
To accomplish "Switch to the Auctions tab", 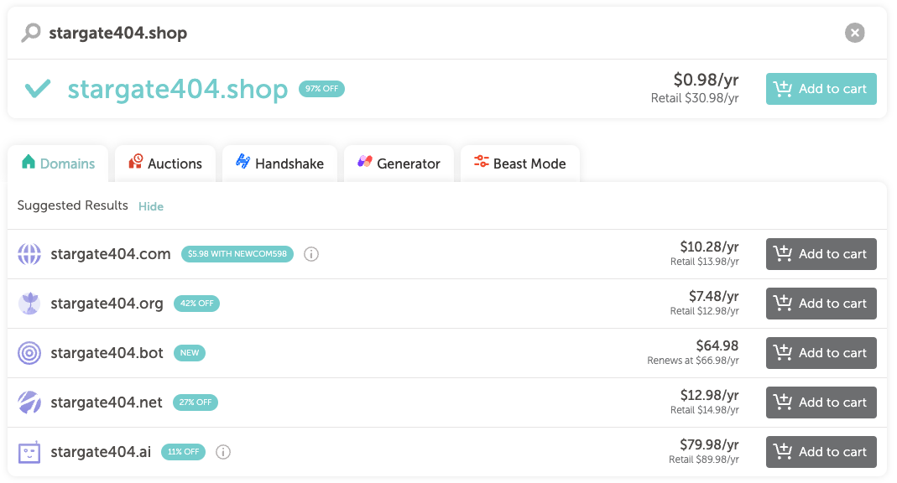I will pos(165,164).
